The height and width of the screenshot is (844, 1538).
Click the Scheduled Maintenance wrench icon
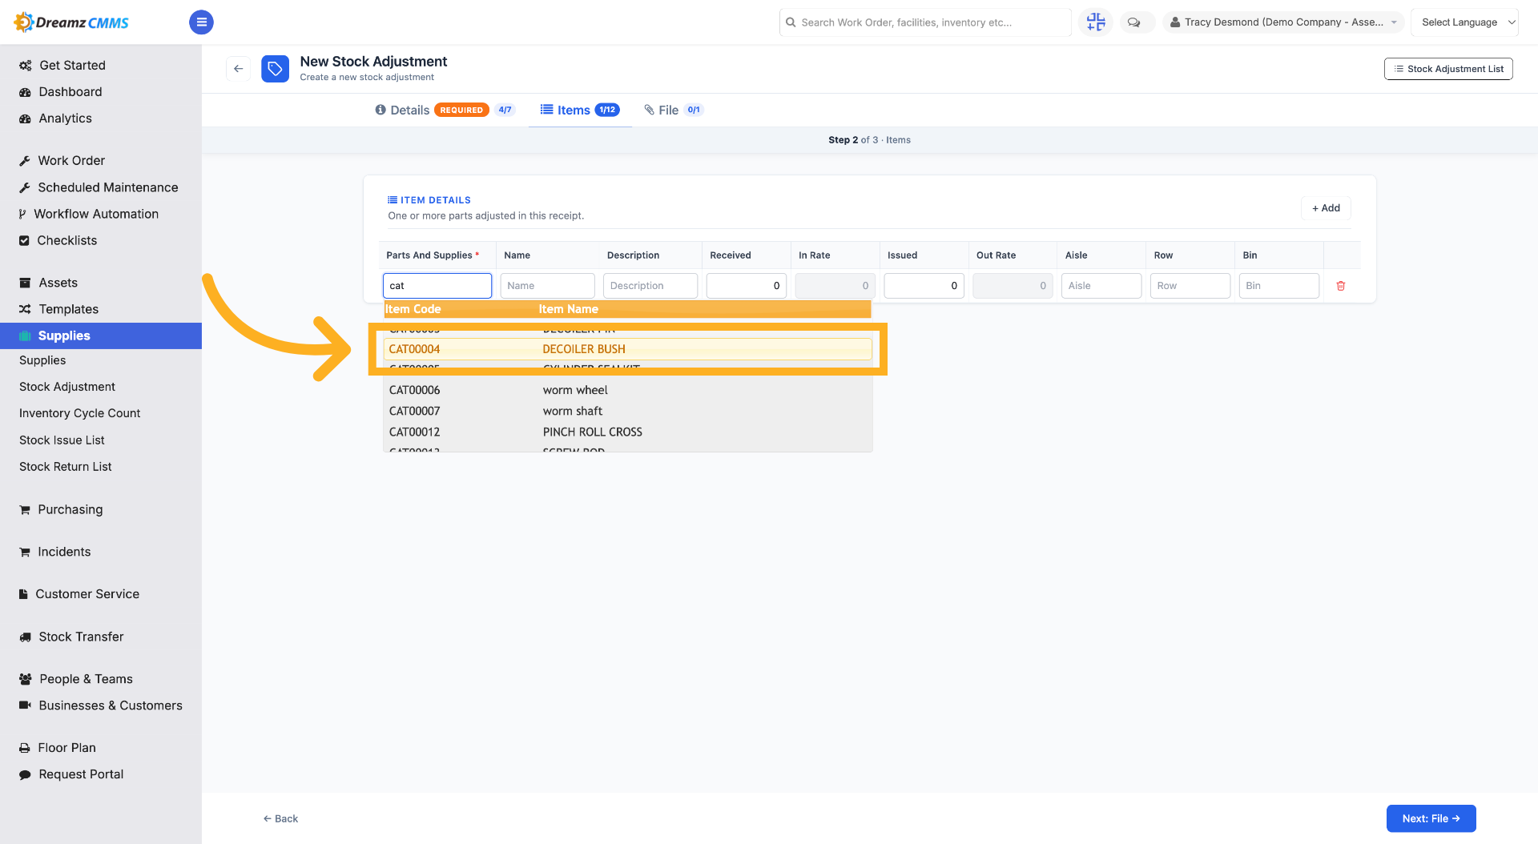click(x=25, y=187)
